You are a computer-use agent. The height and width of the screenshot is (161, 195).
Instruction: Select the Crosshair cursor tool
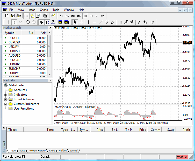click(x=81, y=22)
